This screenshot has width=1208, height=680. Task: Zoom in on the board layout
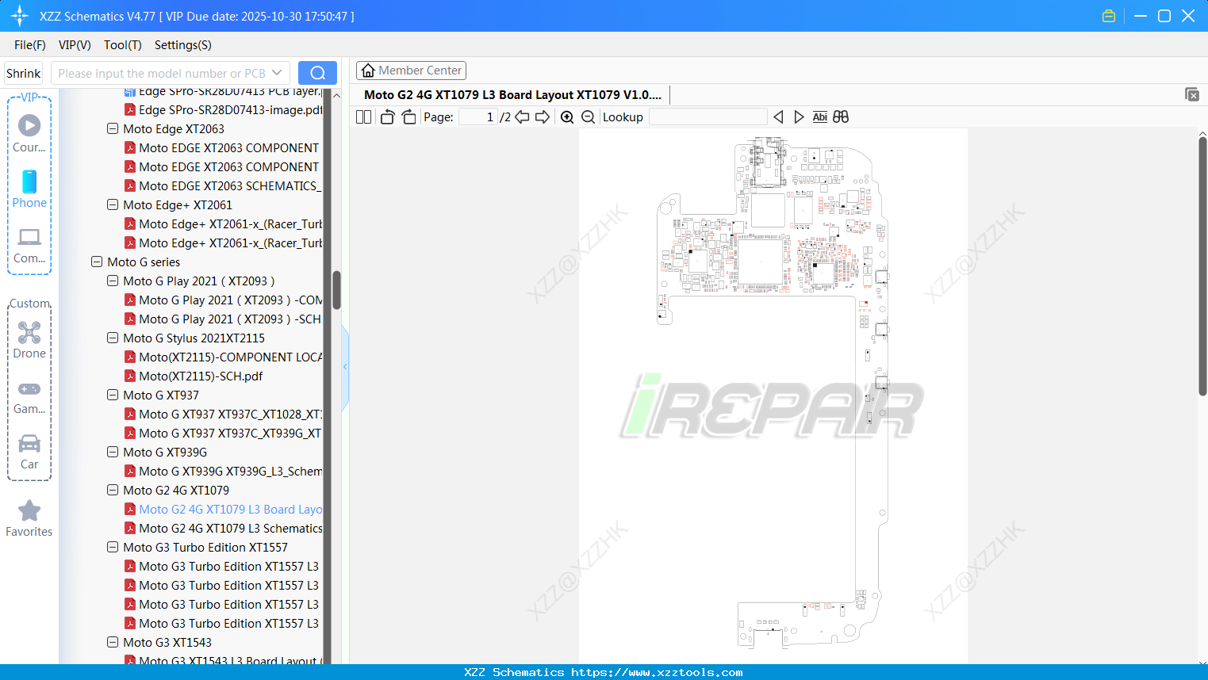(568, 117)
